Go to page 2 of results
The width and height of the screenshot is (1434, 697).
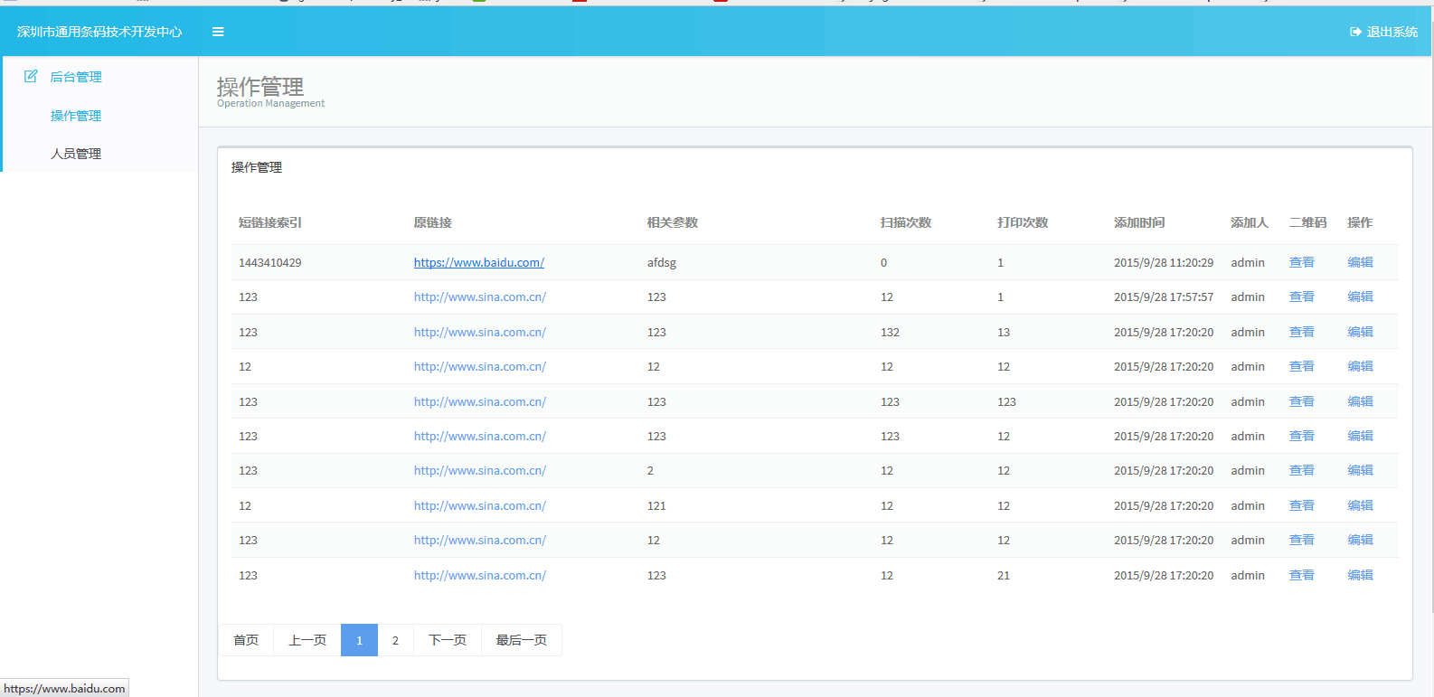[395, 640]
